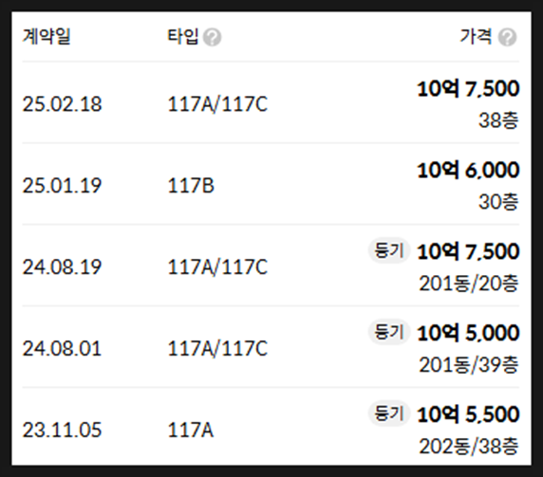Click the 117A type on the last row
Screen dimensions: 543x477
coord(191,431)
